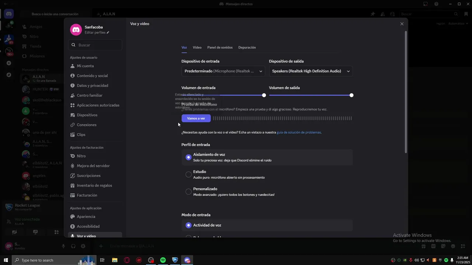Screen dimensions: 472x265
Task: Close the settings dialog with X
Action: (x=402, y=24)
